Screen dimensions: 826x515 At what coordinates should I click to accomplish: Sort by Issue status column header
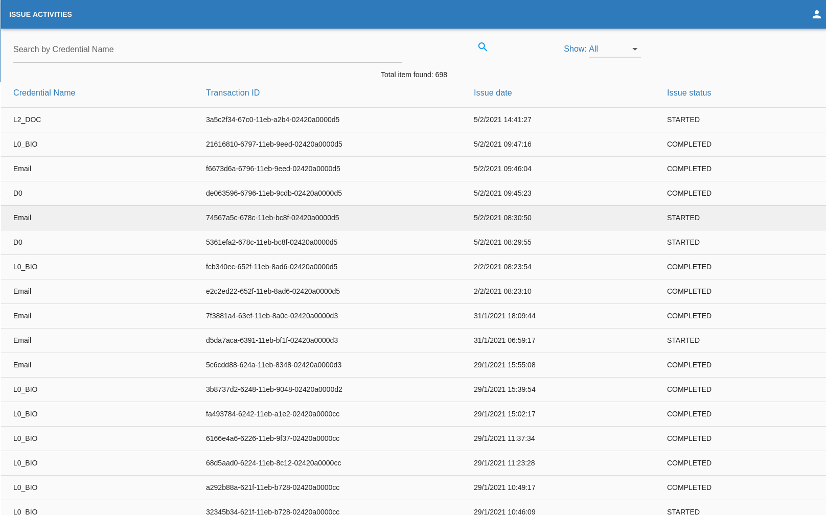click(689, 92)
